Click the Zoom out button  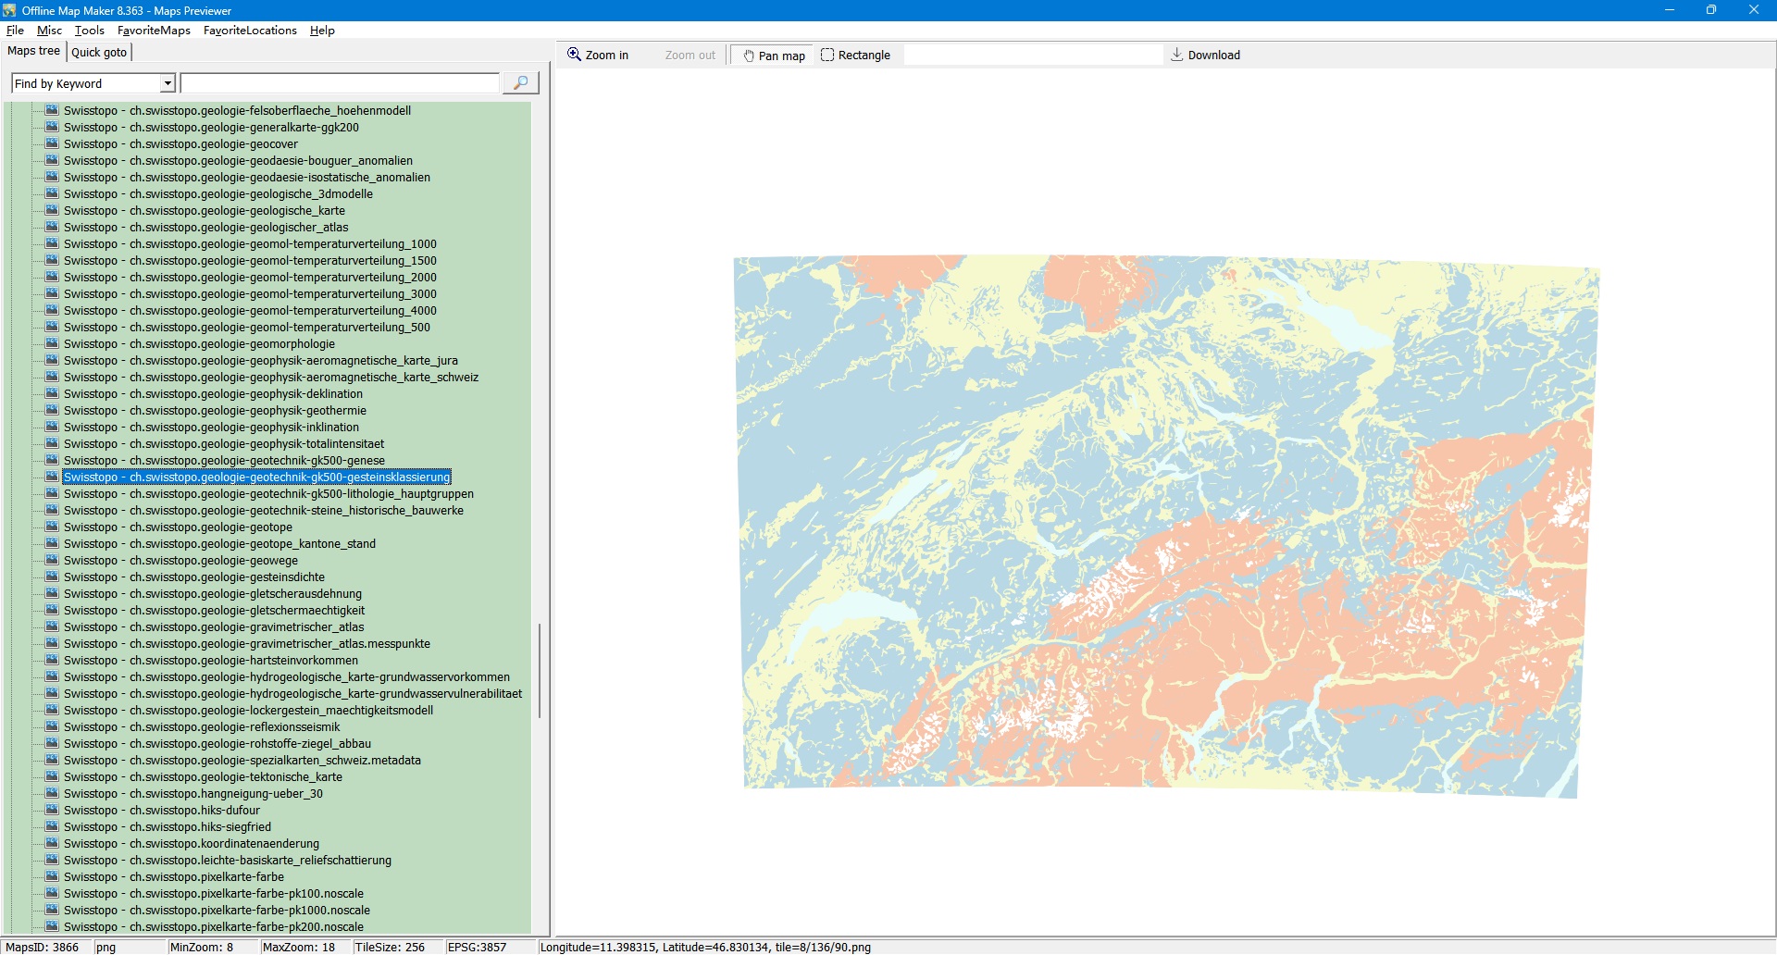click(x=690, y=56)
